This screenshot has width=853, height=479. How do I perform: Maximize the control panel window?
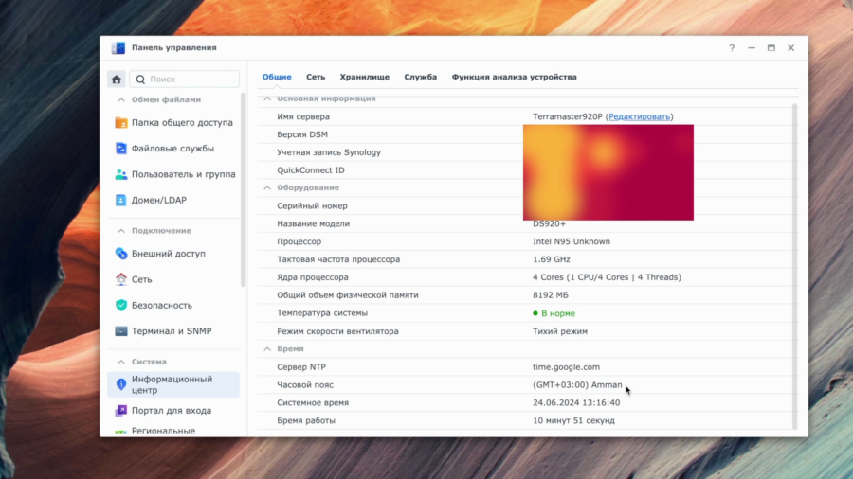coord(771,47)
